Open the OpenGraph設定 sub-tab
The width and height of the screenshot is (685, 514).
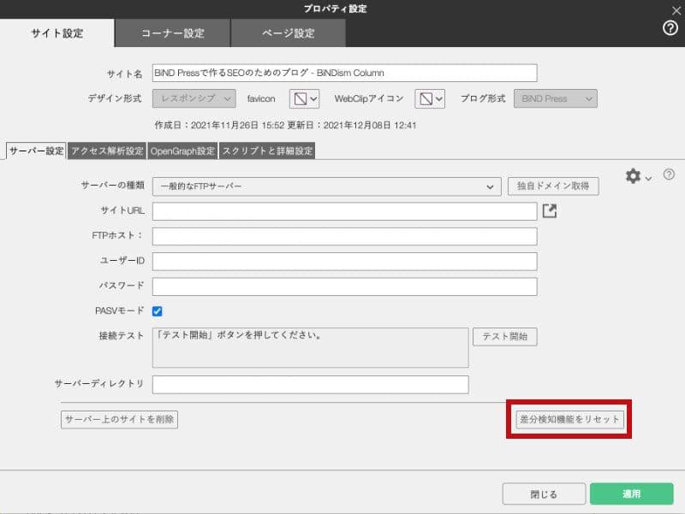[182, 151]
